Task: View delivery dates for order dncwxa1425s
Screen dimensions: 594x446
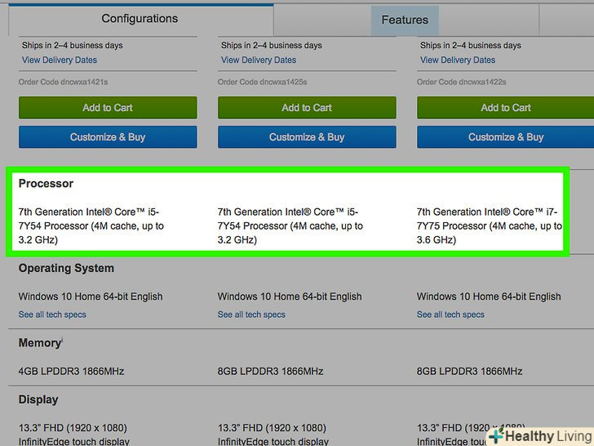Action: [x=259, y=60]
